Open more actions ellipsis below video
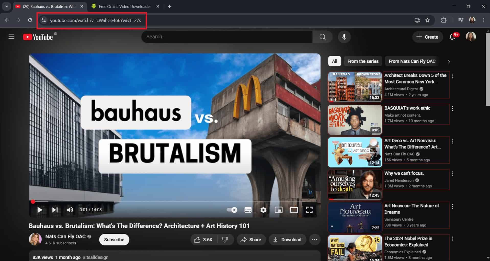 315,240
